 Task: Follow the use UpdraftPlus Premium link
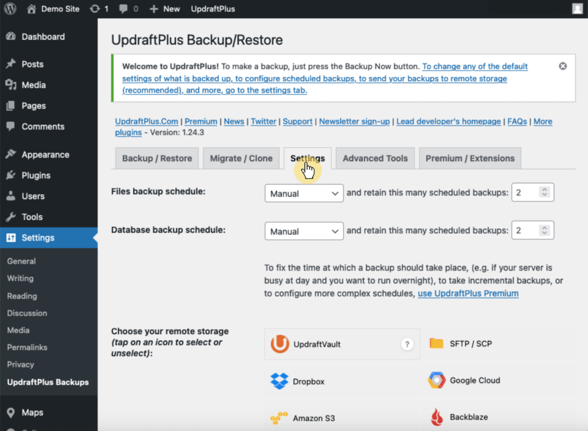coord(468,293)
